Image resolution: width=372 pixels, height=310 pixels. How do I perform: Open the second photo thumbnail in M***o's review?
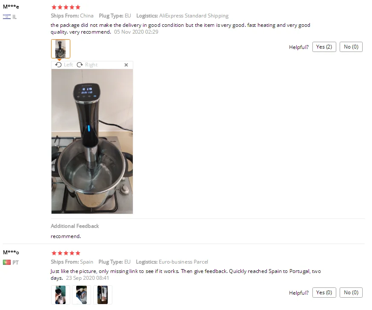point(81,295)
